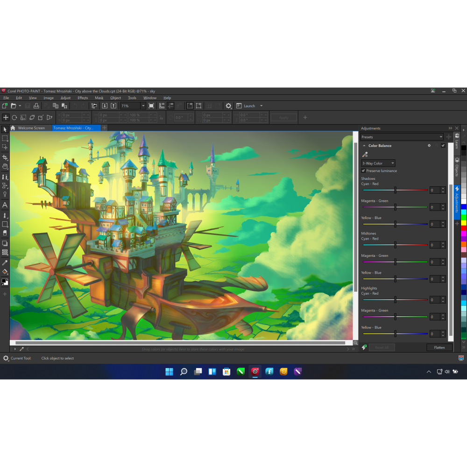Click the Midtones Magenta-Green slider handle
Screen dimensions: 467x467
point(396,262)
